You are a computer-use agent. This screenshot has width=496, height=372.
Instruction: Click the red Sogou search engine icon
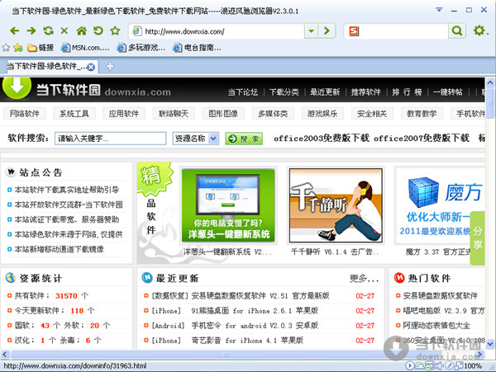click(354, 31)
